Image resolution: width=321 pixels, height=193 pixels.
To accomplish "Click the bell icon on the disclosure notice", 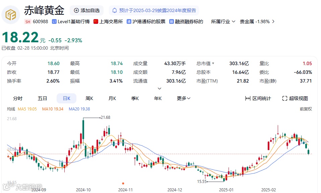I will 115,10.
